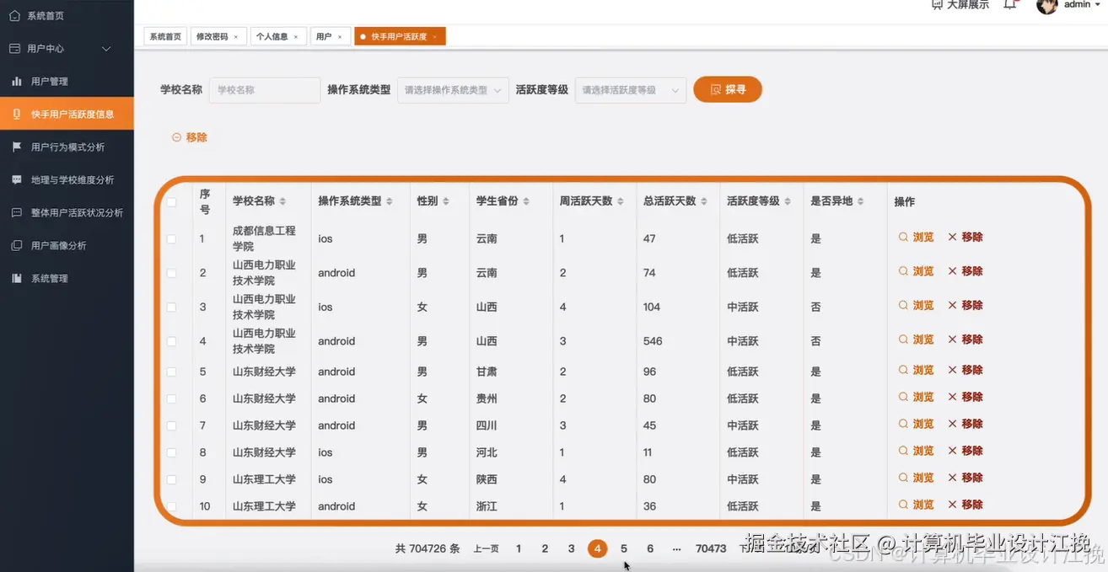The width and height of the screenshot is (1108, 572).
Task: Sort table by 总活跃天数 column
Action: click(703, 201)
